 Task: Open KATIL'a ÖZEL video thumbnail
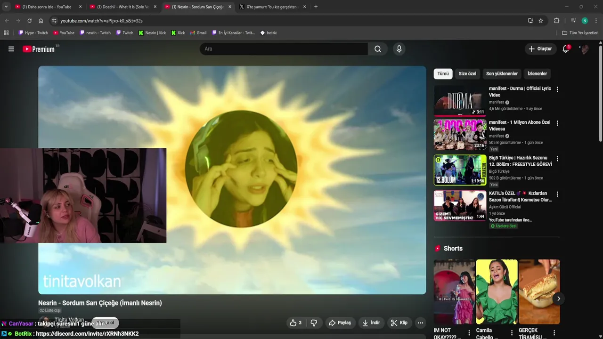[x=460, y=205]
